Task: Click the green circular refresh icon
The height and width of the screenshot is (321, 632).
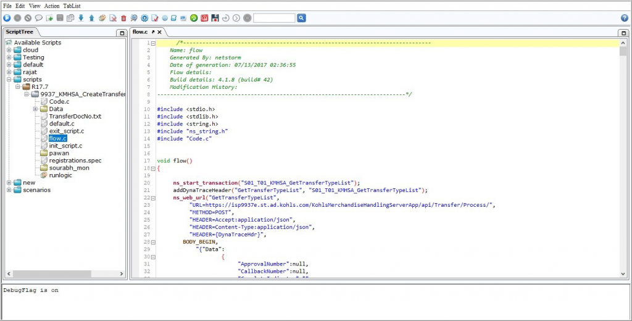Action: [x=194, y=18]
